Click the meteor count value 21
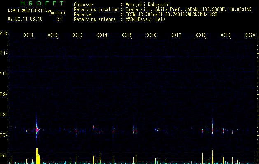The image size is (259, 164). pyautogui.click(x=60, y=19)
